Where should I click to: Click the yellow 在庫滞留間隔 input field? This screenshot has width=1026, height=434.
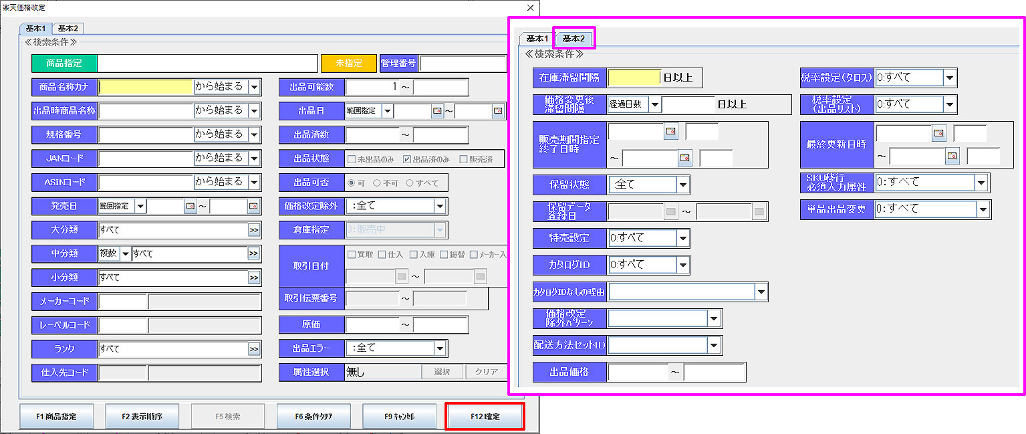(634, 78)
